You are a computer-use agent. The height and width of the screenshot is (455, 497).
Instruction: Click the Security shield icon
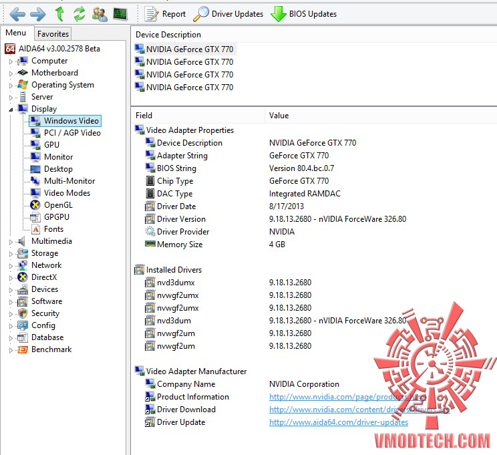[23, 313]
